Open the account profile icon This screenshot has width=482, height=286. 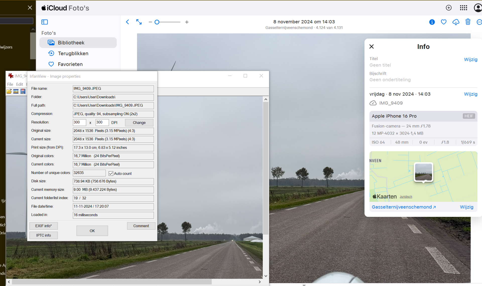[478, 8]
